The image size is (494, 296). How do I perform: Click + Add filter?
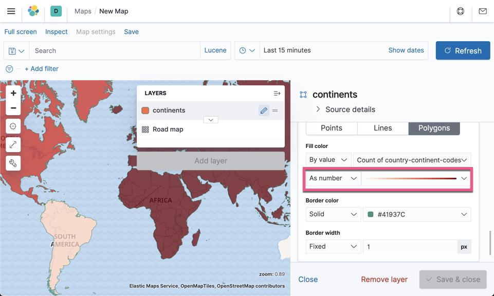point(42,69)
